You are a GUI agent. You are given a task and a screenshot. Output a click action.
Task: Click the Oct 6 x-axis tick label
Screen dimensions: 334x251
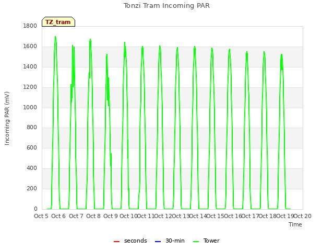58,216
